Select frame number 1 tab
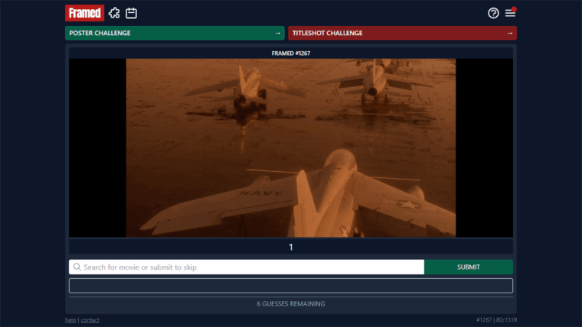Screen dimensions: 582x327 click(291, 247)
